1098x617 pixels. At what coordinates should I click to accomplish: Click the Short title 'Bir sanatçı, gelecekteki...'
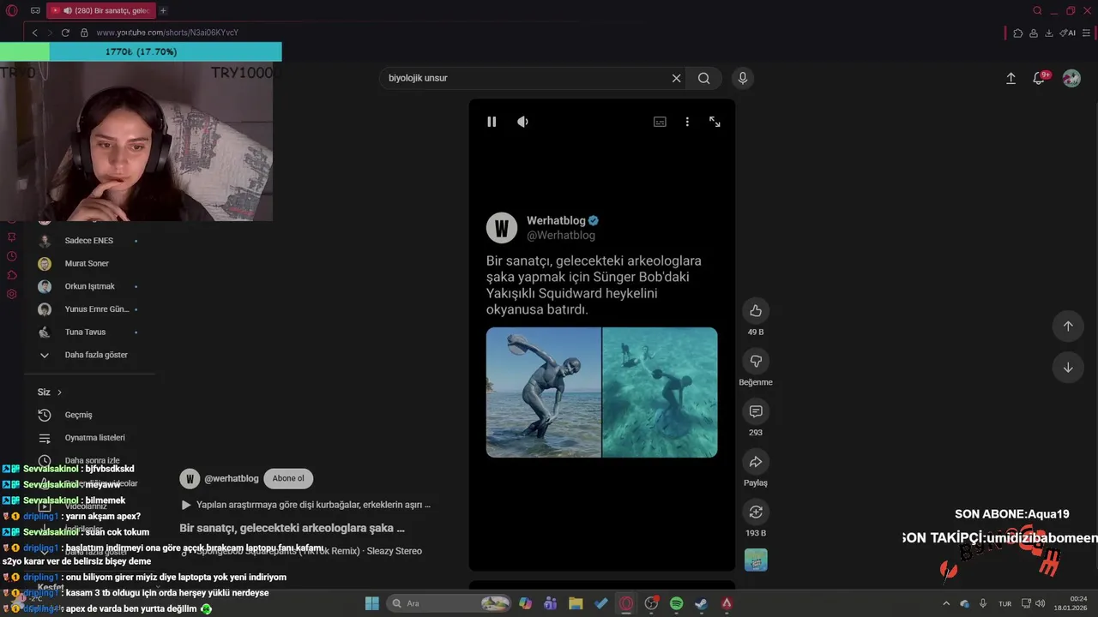coord(292,528)
